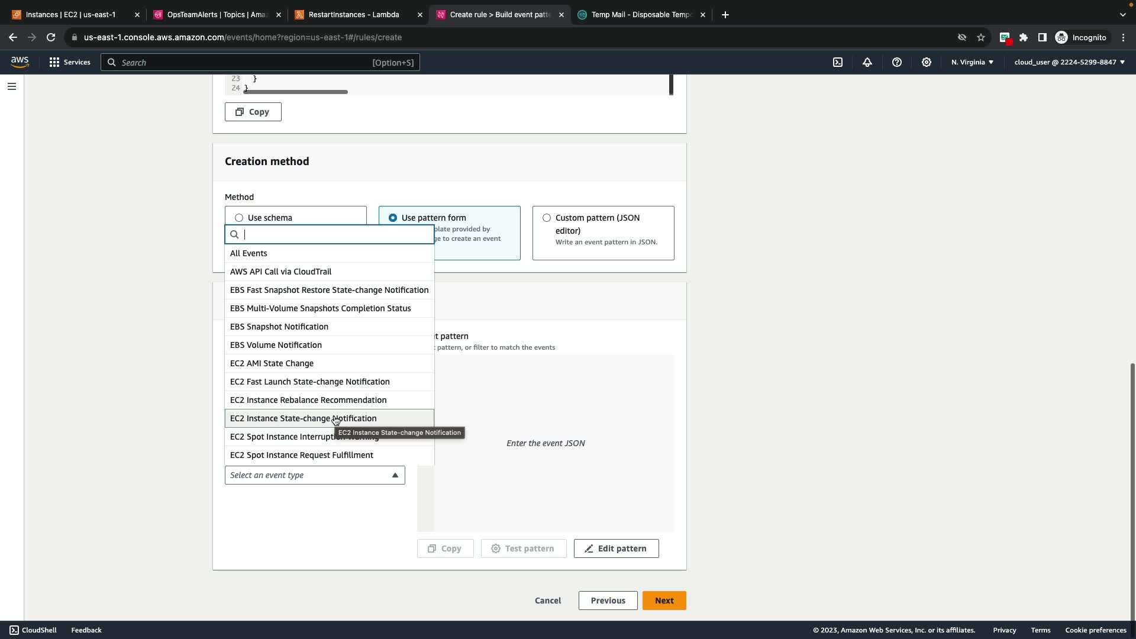Click the orange Next button
Viewport: 1136px width, 639px height.
tap(664, 601)
